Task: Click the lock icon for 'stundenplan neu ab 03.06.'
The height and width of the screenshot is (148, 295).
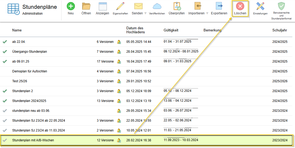Action: 119,111
